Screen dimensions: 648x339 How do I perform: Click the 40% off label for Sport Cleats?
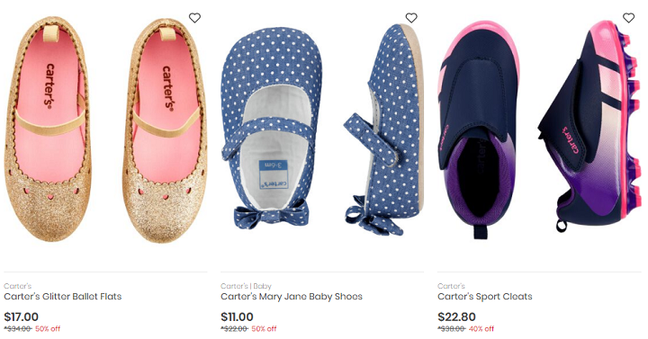coord(481,329)
